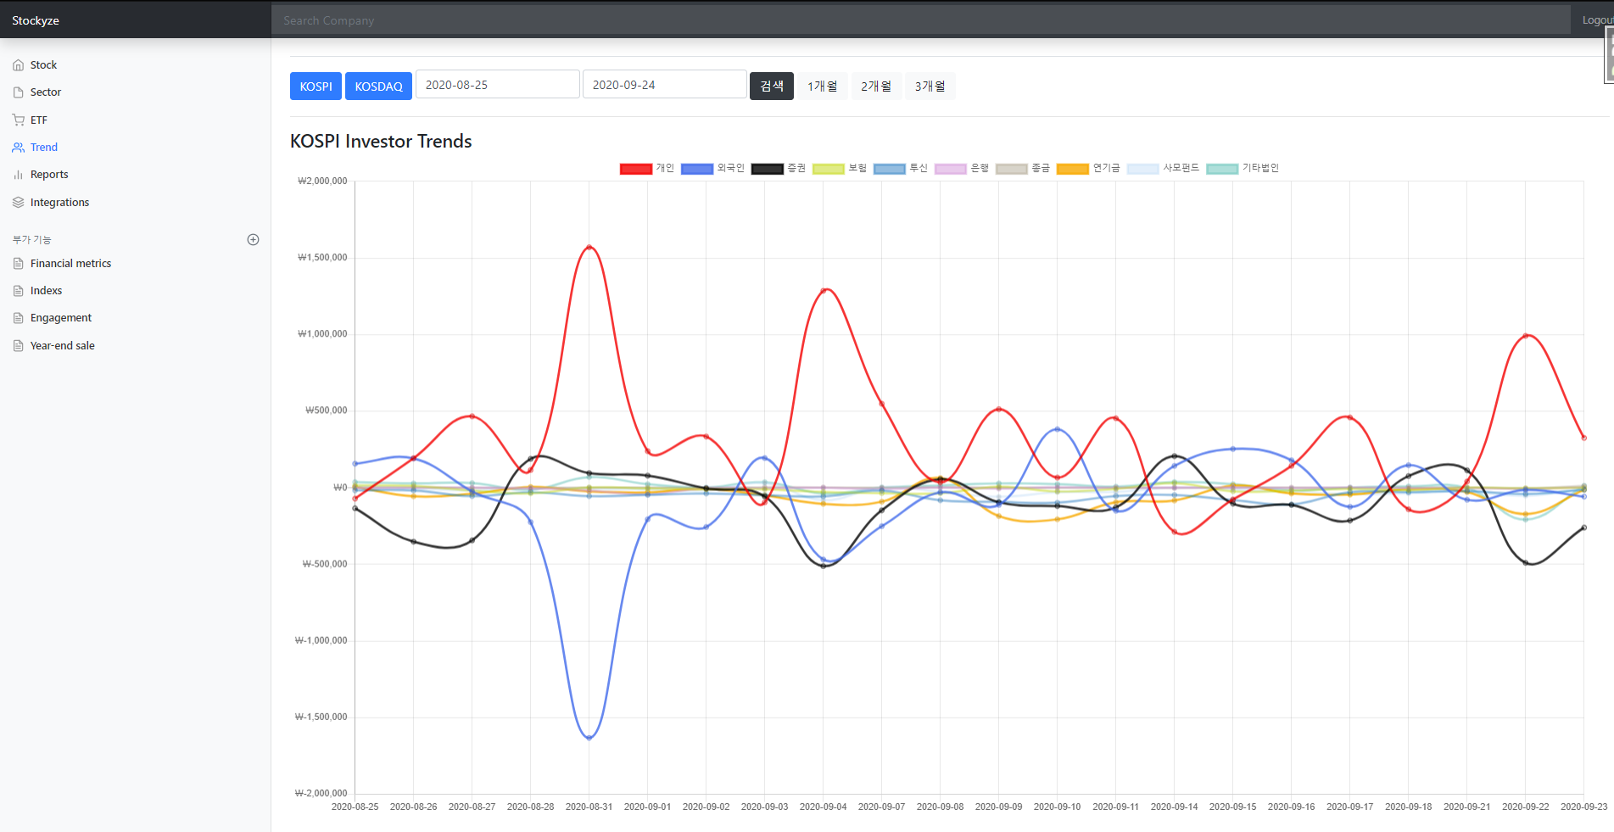This screenshot has width=1614, height=832.
Task: Go to the Sector section
Action: coord(46,92)
